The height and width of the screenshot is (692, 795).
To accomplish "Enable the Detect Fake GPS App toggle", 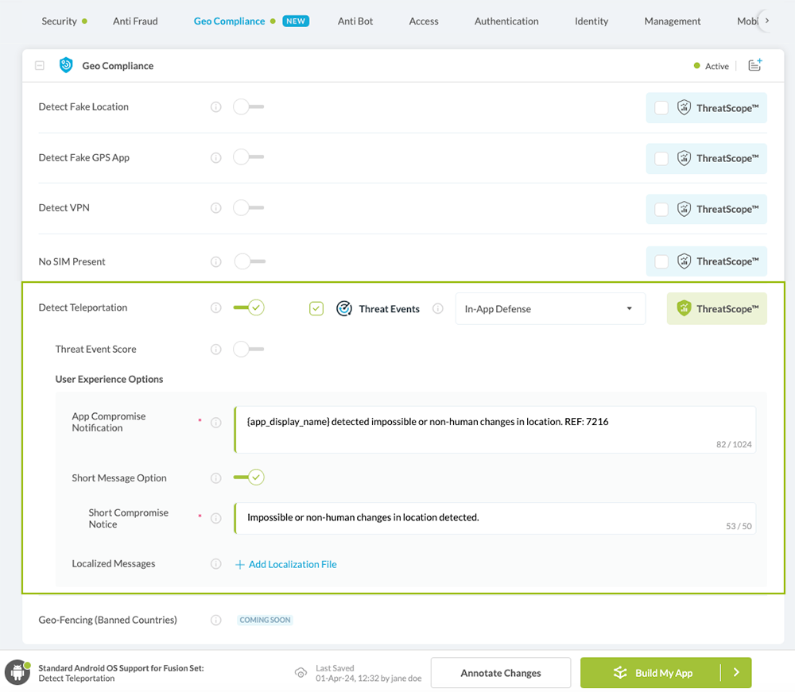I will [x=248, y=157].
